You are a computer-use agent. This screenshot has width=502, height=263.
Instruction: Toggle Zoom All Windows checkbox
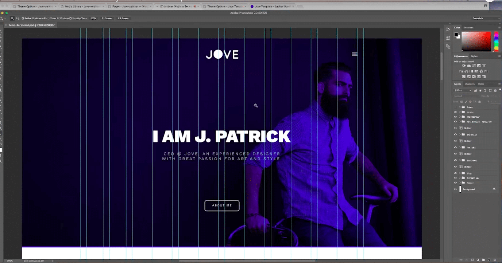(49, 18)
